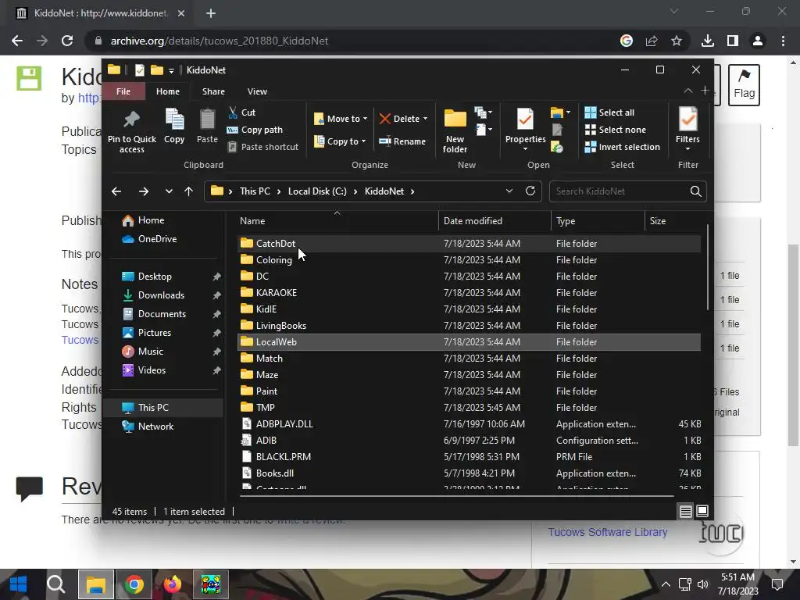Switch to the Share ribbon tab

213,91
